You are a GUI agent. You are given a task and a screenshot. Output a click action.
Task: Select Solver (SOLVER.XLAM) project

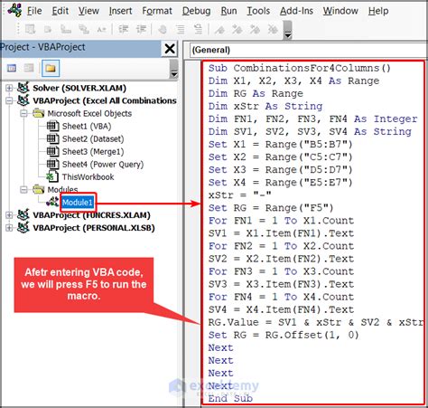[x=79, y=88]
